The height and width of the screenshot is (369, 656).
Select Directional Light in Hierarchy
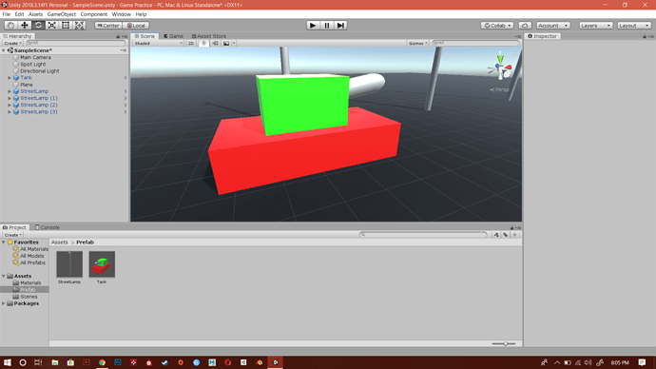[x=40, y=71]
